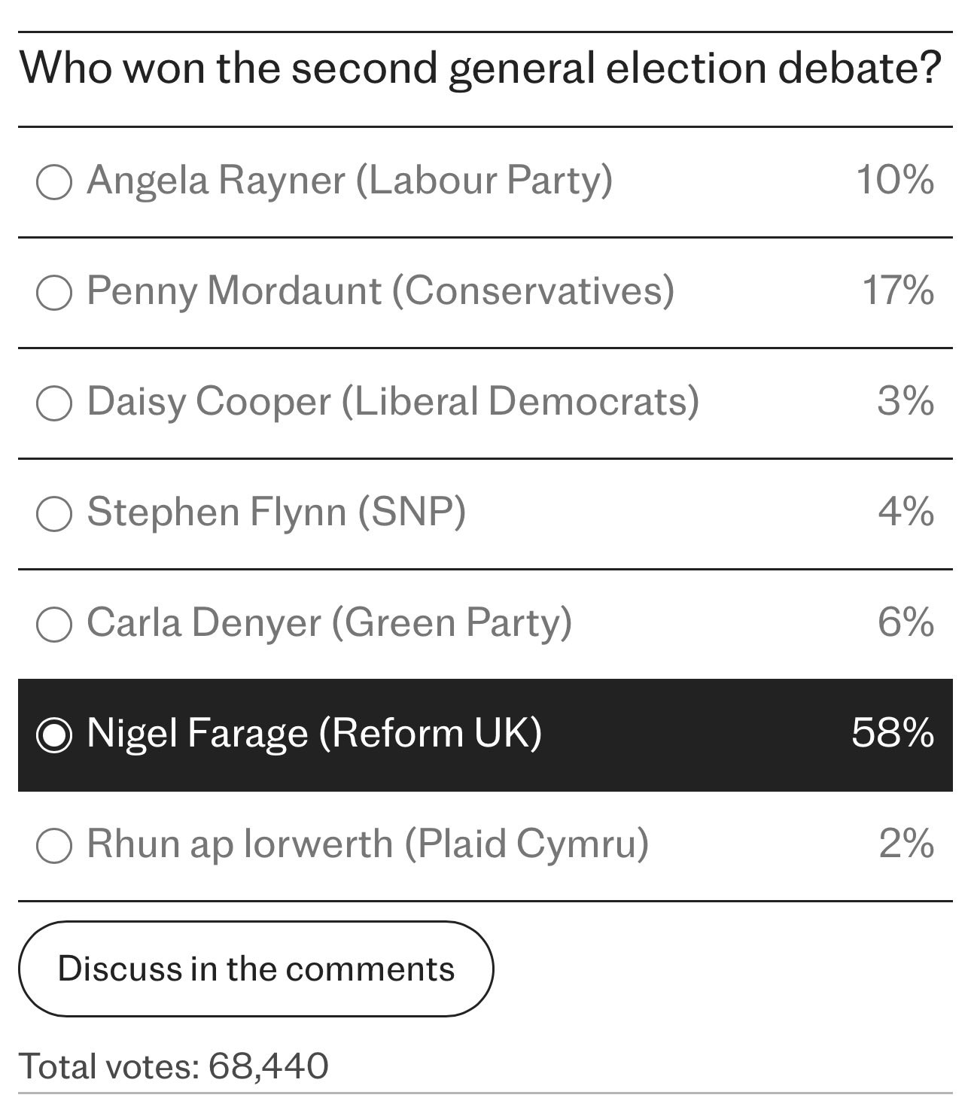
Task: Pick the Stephen Flynn radio button
Action: [x=54, y=514]
